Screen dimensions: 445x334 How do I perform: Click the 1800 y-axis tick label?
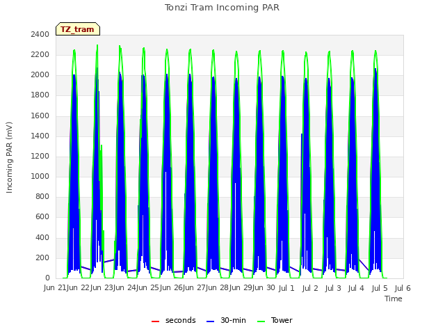click(40, 95)
